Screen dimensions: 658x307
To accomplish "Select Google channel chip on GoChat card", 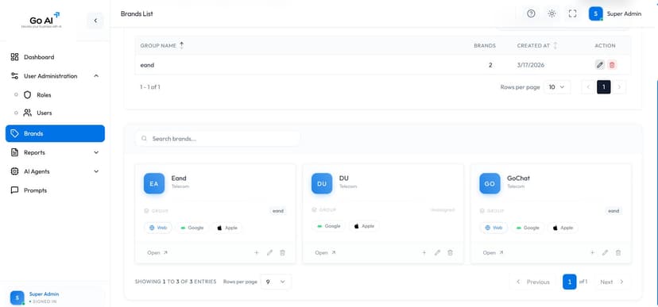I will click(x=528, y=228).
